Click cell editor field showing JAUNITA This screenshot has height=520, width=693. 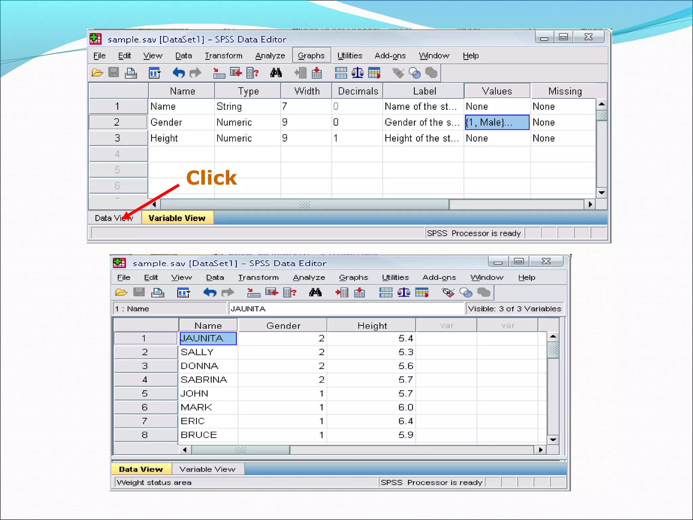point(345,309)
